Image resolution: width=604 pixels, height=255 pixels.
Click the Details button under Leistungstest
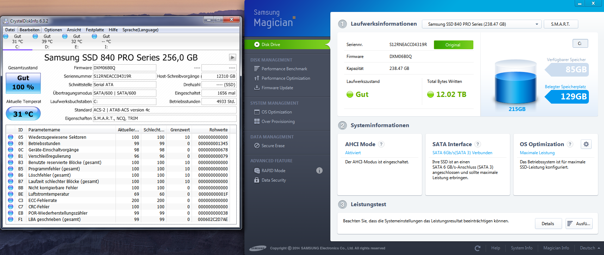tap(548, 224)
